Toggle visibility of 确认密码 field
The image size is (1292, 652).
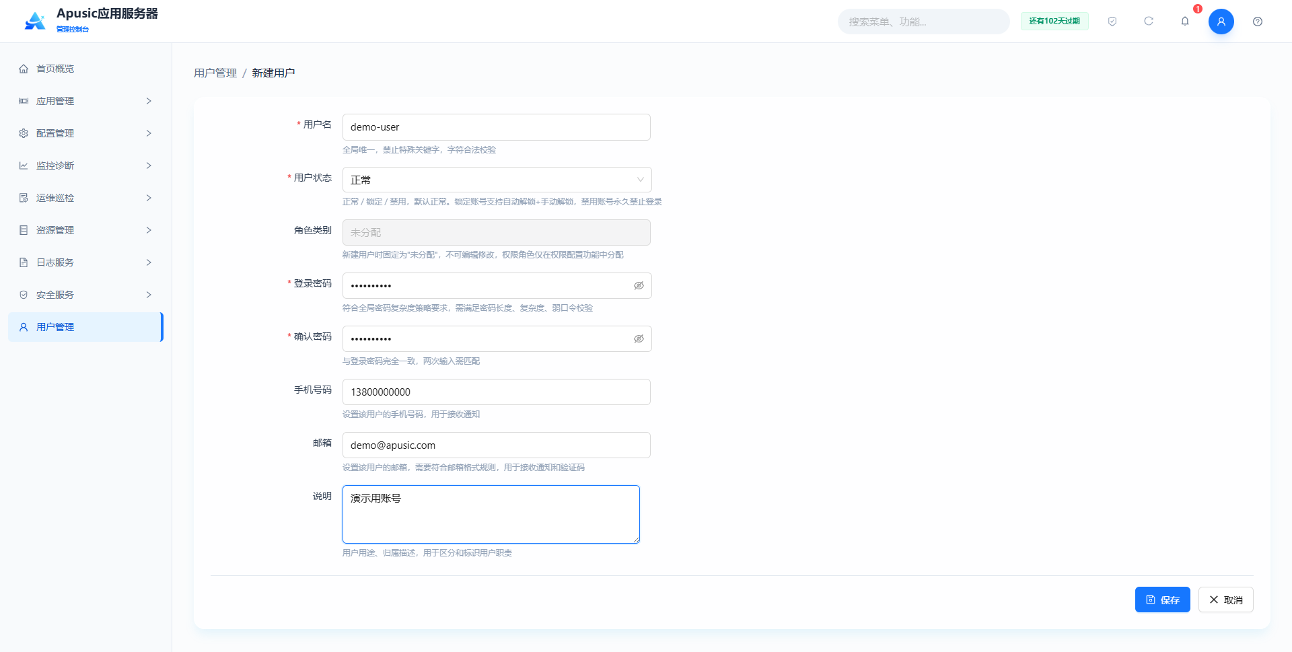639,339
